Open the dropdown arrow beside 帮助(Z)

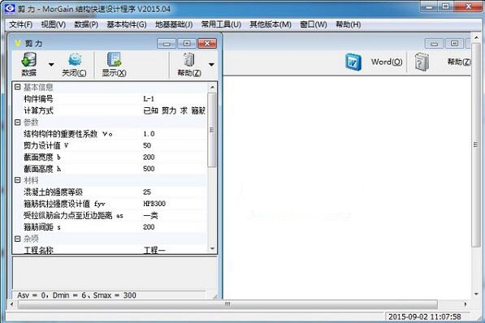tap(211, 65)
